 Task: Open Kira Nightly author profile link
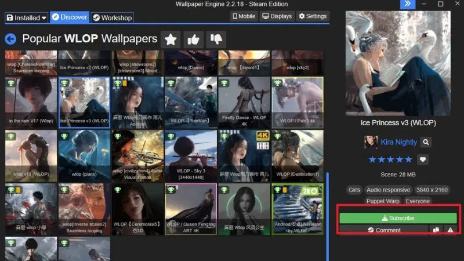click(x=397, y=142)
